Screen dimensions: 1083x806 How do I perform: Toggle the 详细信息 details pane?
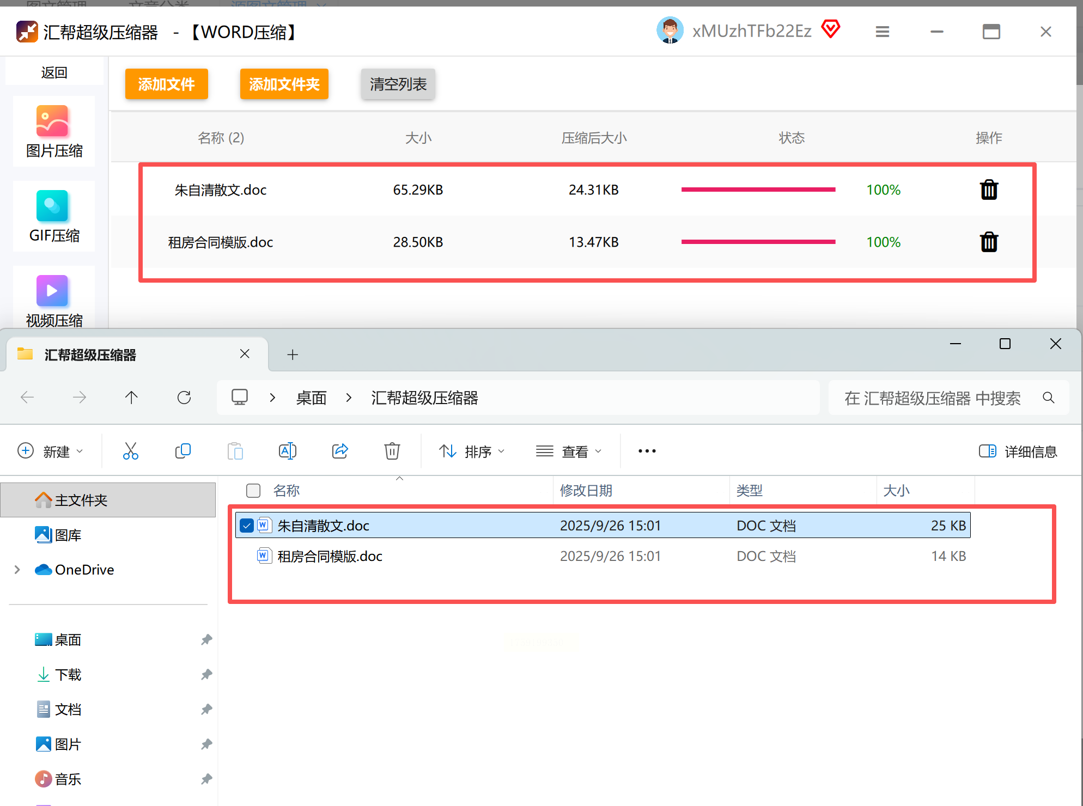pos(1018,451)
